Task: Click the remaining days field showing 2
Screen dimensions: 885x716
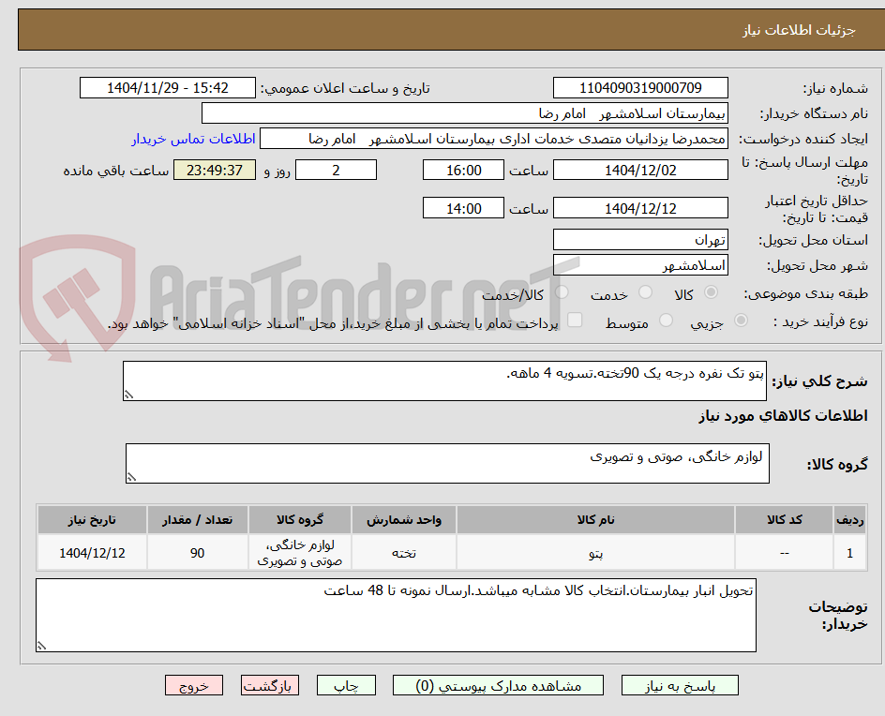Action: pyautogui.click(x=336, y=170)
